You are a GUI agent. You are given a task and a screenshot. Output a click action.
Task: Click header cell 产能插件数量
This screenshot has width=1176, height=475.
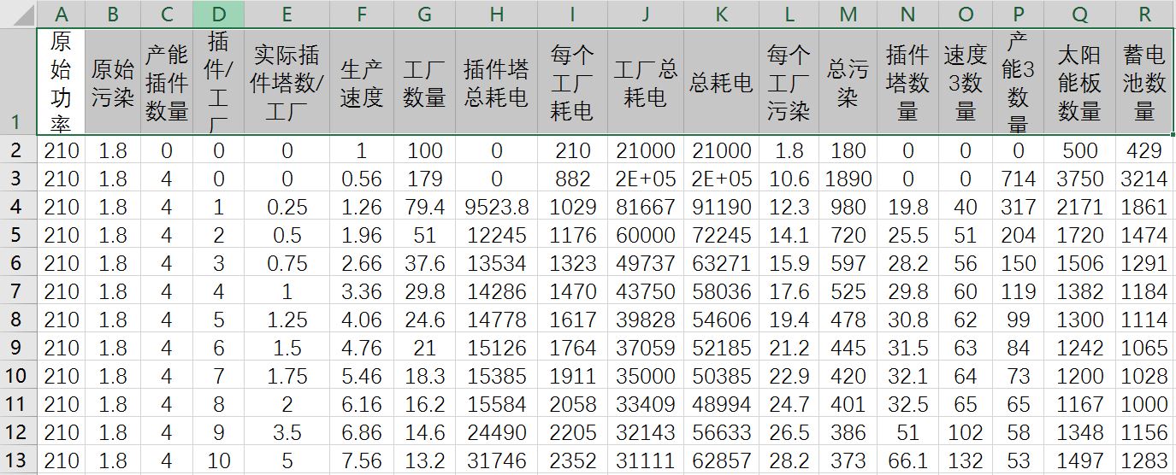[167, 81]
